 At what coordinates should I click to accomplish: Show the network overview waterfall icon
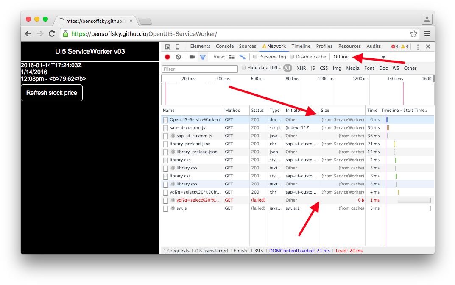pos(243,57)
